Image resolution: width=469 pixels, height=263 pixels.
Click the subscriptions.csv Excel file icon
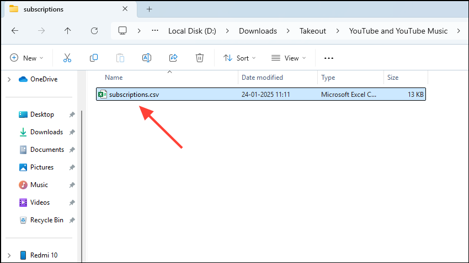click(x=102, y=94)
